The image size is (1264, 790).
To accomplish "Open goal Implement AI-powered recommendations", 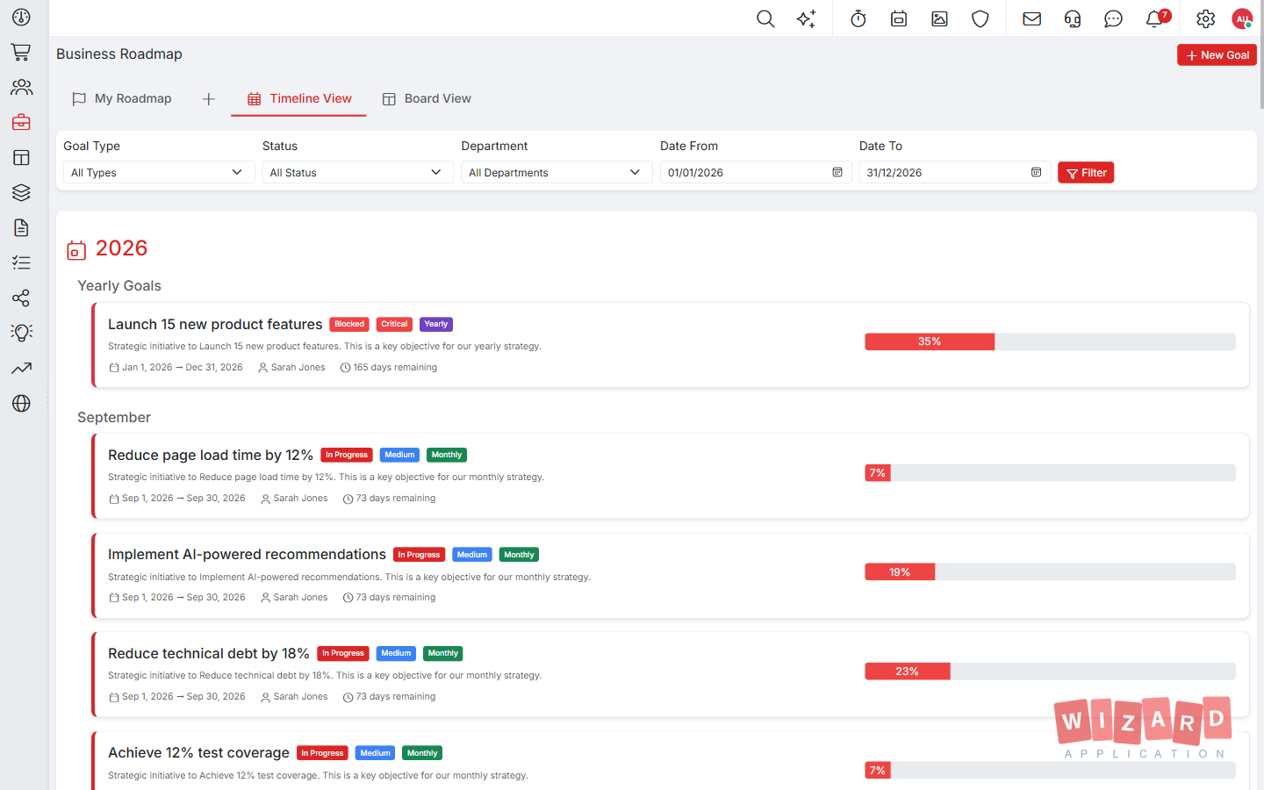I will [247, 554].
